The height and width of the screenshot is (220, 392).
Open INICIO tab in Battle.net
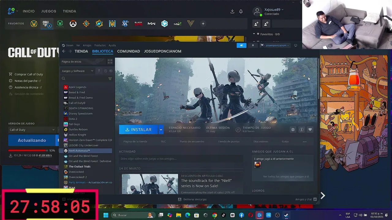(x=29, y=11)
